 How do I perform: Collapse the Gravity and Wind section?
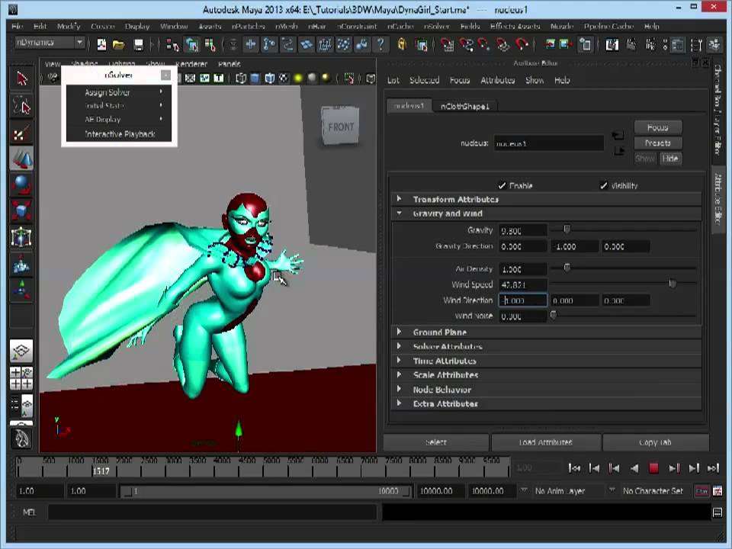coord(399,213)
